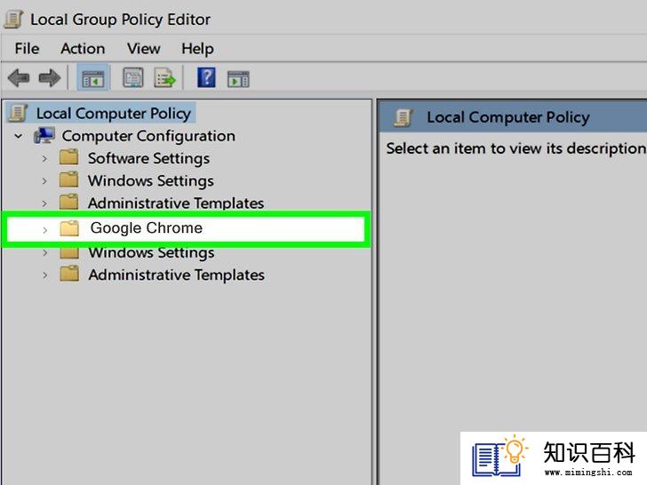This screenshot has height=485, width=647.
Task: Collapse the Computer Configuration node
Action: (x=19, y=136)
